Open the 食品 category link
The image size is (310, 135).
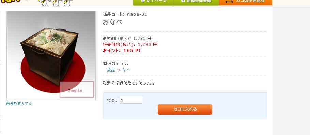(x=111, y=70)
